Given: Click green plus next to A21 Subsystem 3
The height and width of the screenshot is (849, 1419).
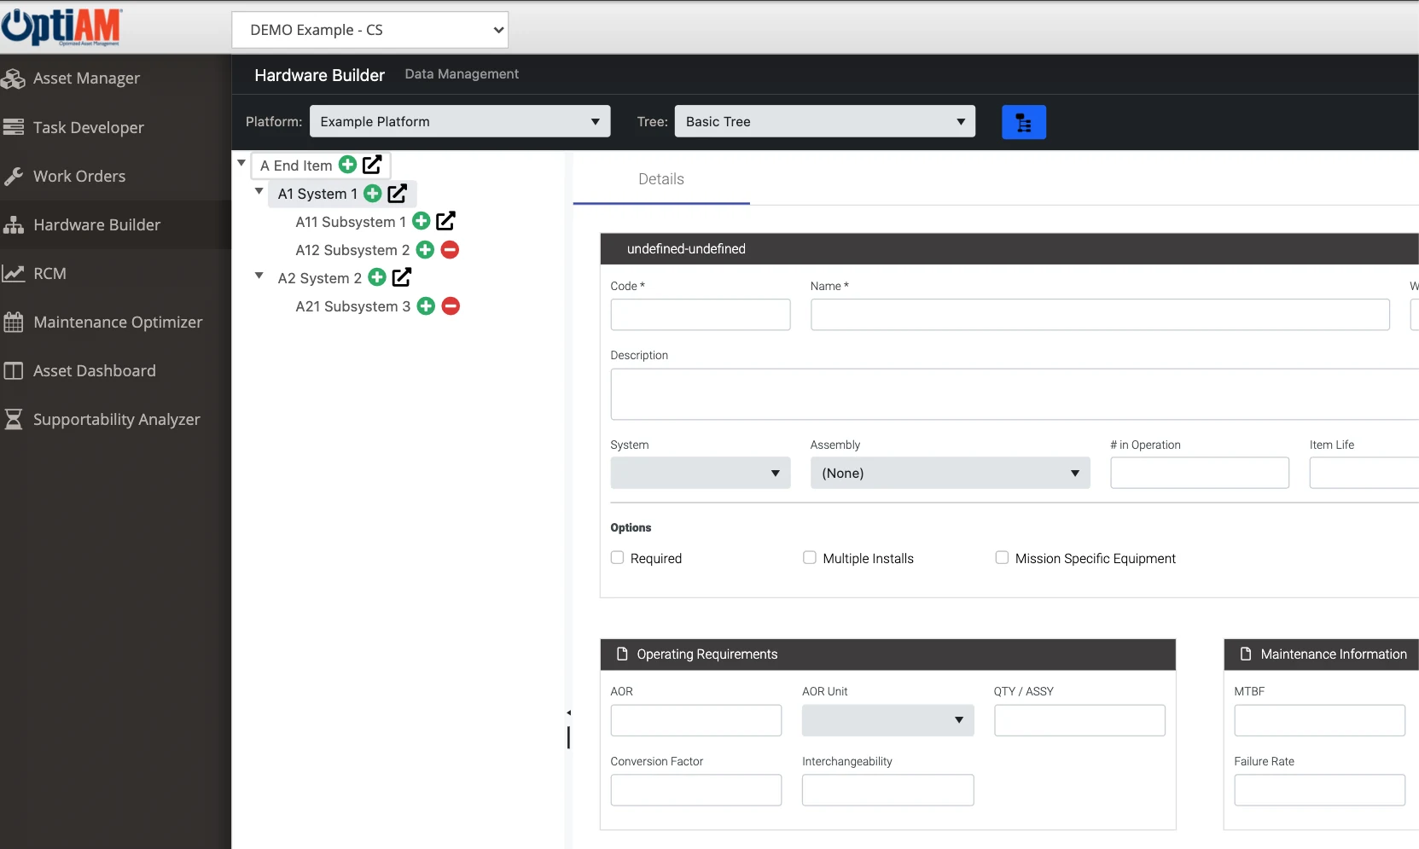Looking at the screenshot, I should click(427, 306).
